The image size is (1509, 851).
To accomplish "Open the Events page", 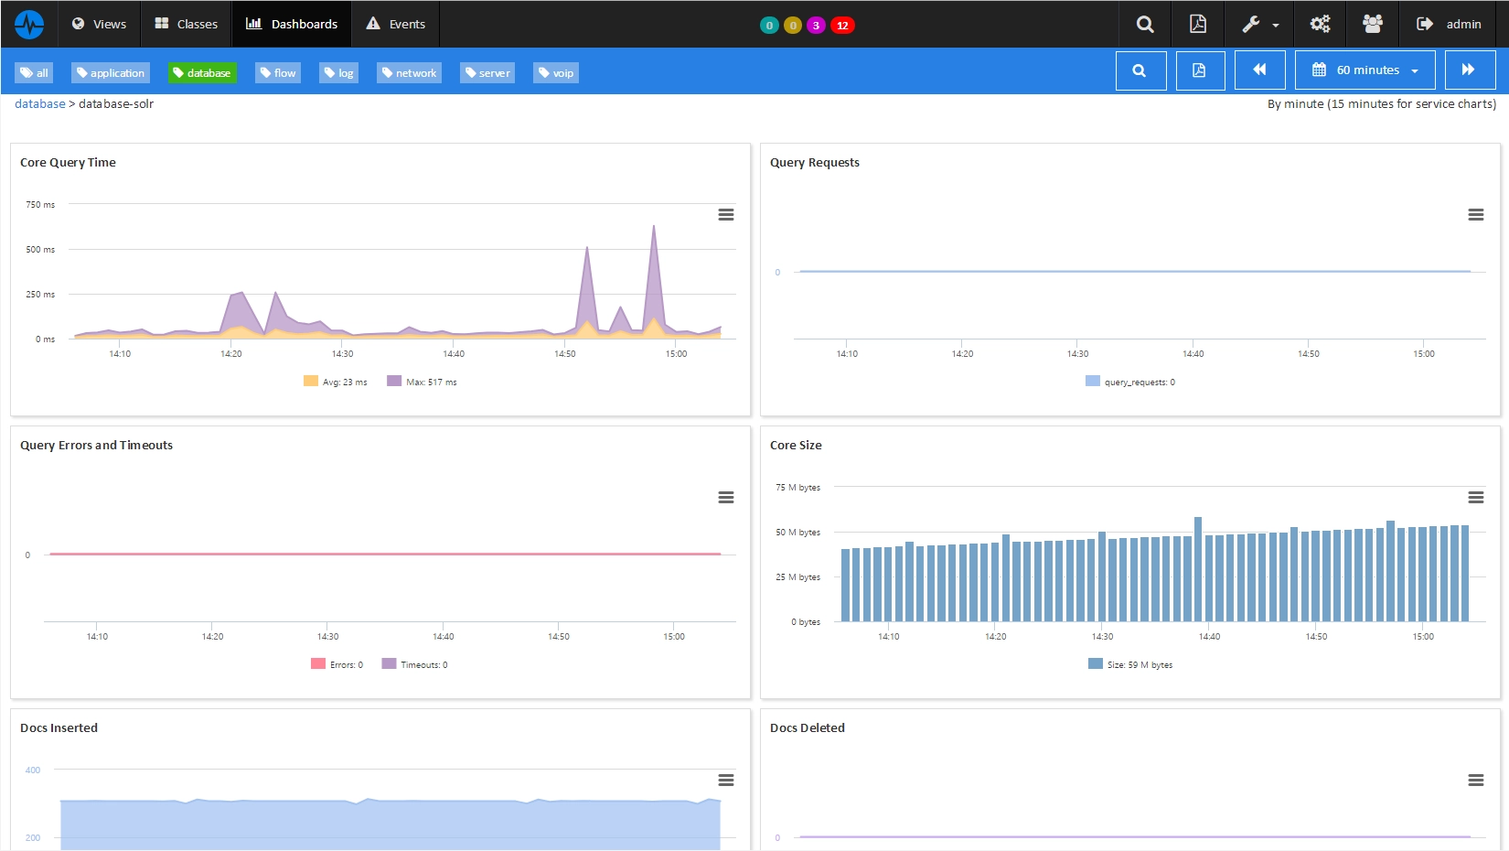I will 396,24.
